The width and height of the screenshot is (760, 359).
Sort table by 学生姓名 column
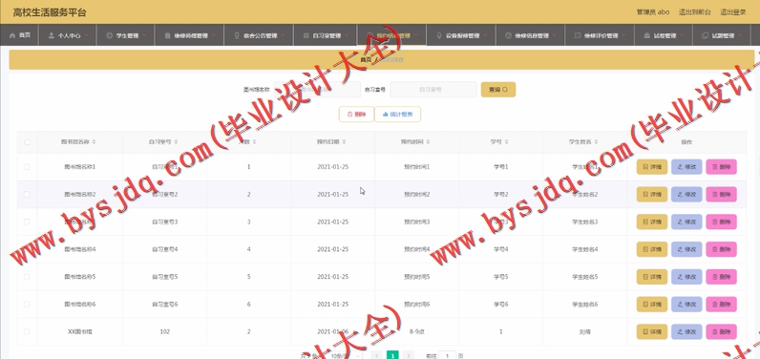tap(596, 142)
